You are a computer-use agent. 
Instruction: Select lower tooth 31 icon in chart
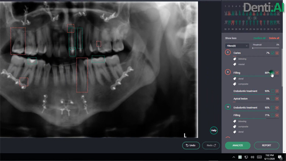[x=229, y=23]
